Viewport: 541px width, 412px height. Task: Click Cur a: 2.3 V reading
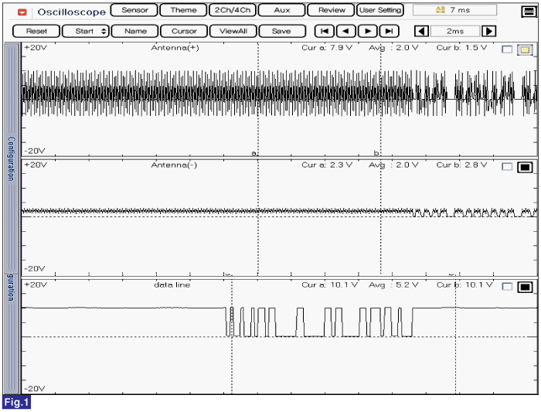[x=327, y=165]
